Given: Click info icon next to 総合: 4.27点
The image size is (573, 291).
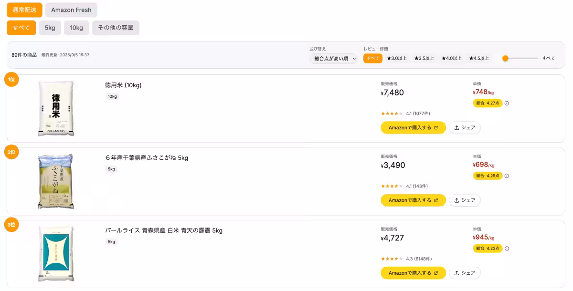Looking at the screenshot, I should pyautogui.click(x=507, y=103).
